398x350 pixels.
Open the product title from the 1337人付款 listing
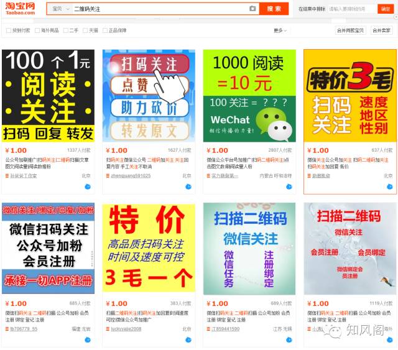pos(47,163)
